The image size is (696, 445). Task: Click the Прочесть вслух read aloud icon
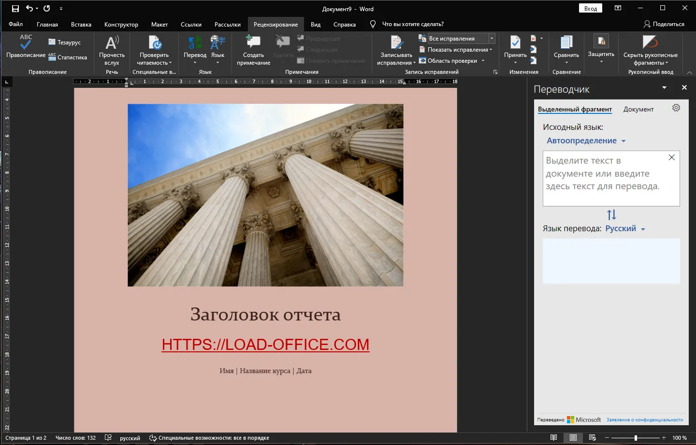112,42
